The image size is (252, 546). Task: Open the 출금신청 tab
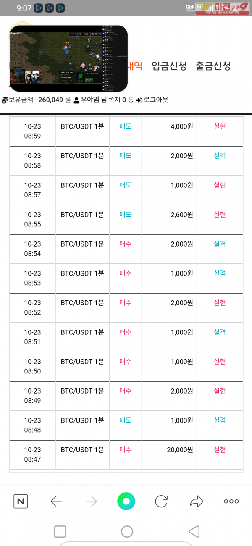[213, 66]
